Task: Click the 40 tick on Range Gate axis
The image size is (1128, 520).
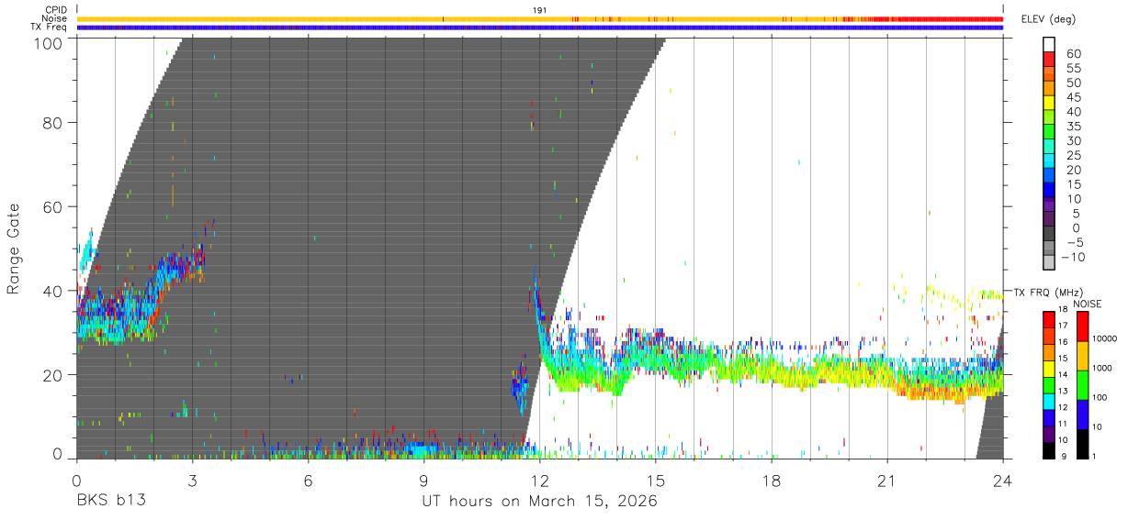Action: pyautogui.click(x=53, y=291)
